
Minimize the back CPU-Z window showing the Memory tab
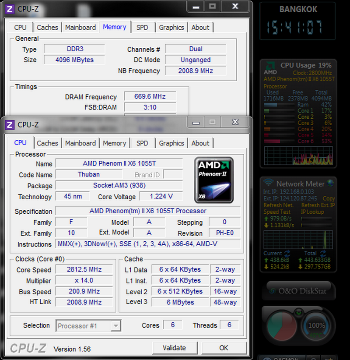(196, 7)
